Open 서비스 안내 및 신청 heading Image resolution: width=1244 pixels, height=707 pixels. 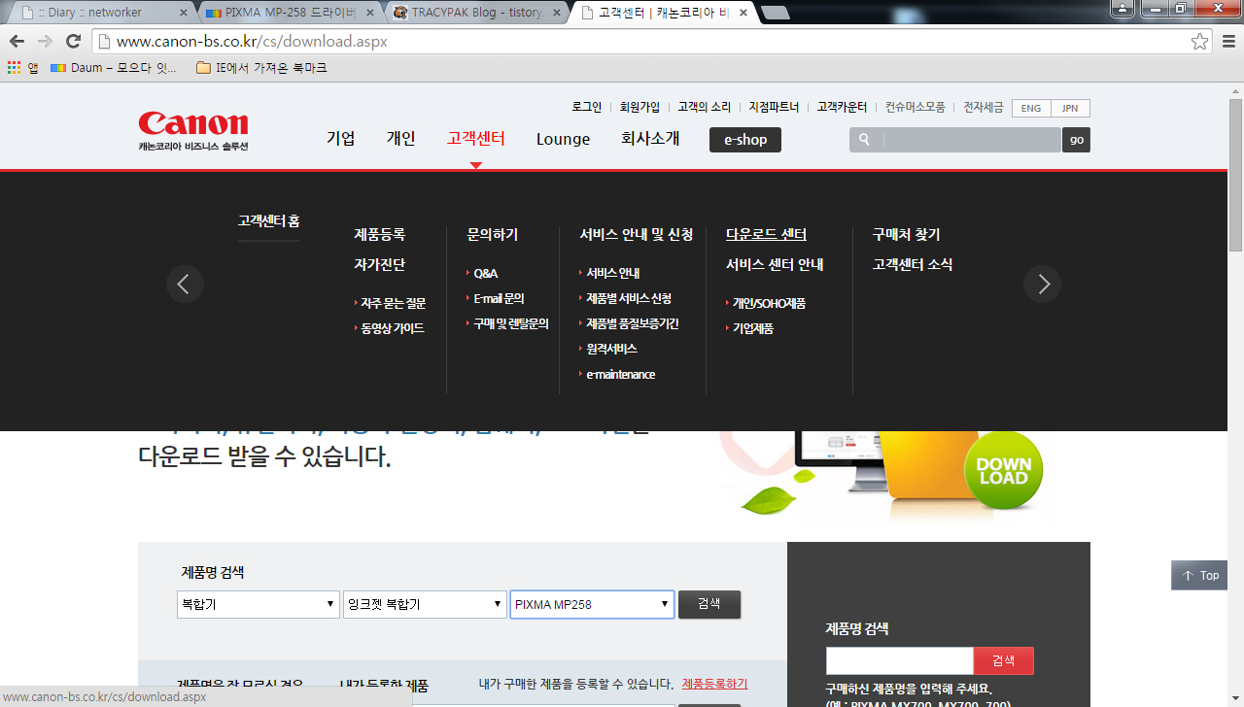point(637,235)
